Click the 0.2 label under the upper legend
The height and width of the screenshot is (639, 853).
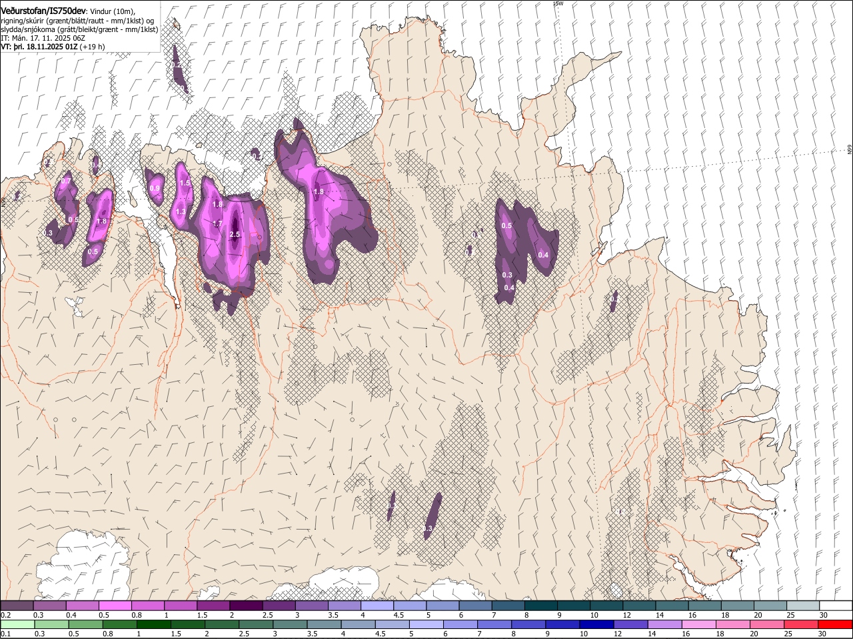[5, 615]
